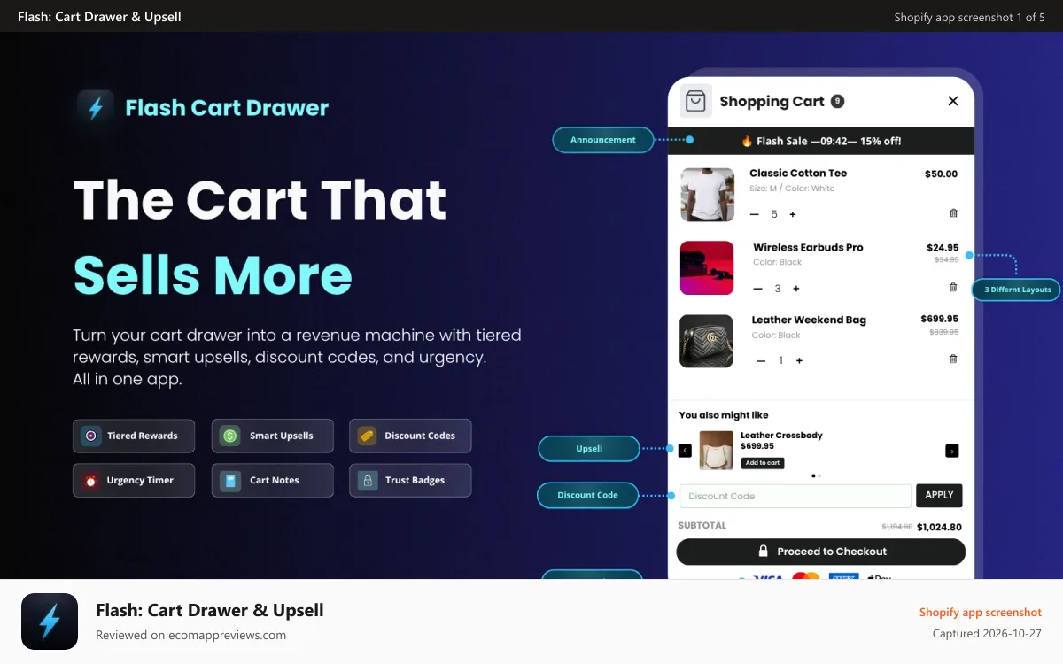1063x664 pixels.
Task: Click the $50.00 price of Cotton Tee
Action: coord(941,174)
